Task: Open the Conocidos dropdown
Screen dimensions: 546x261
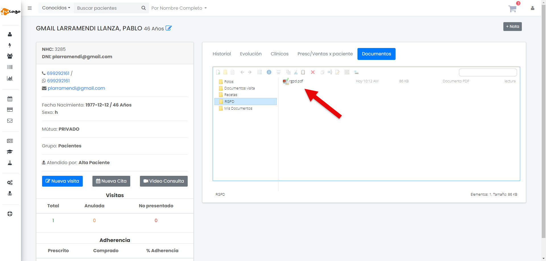Action: pos(56,8)
